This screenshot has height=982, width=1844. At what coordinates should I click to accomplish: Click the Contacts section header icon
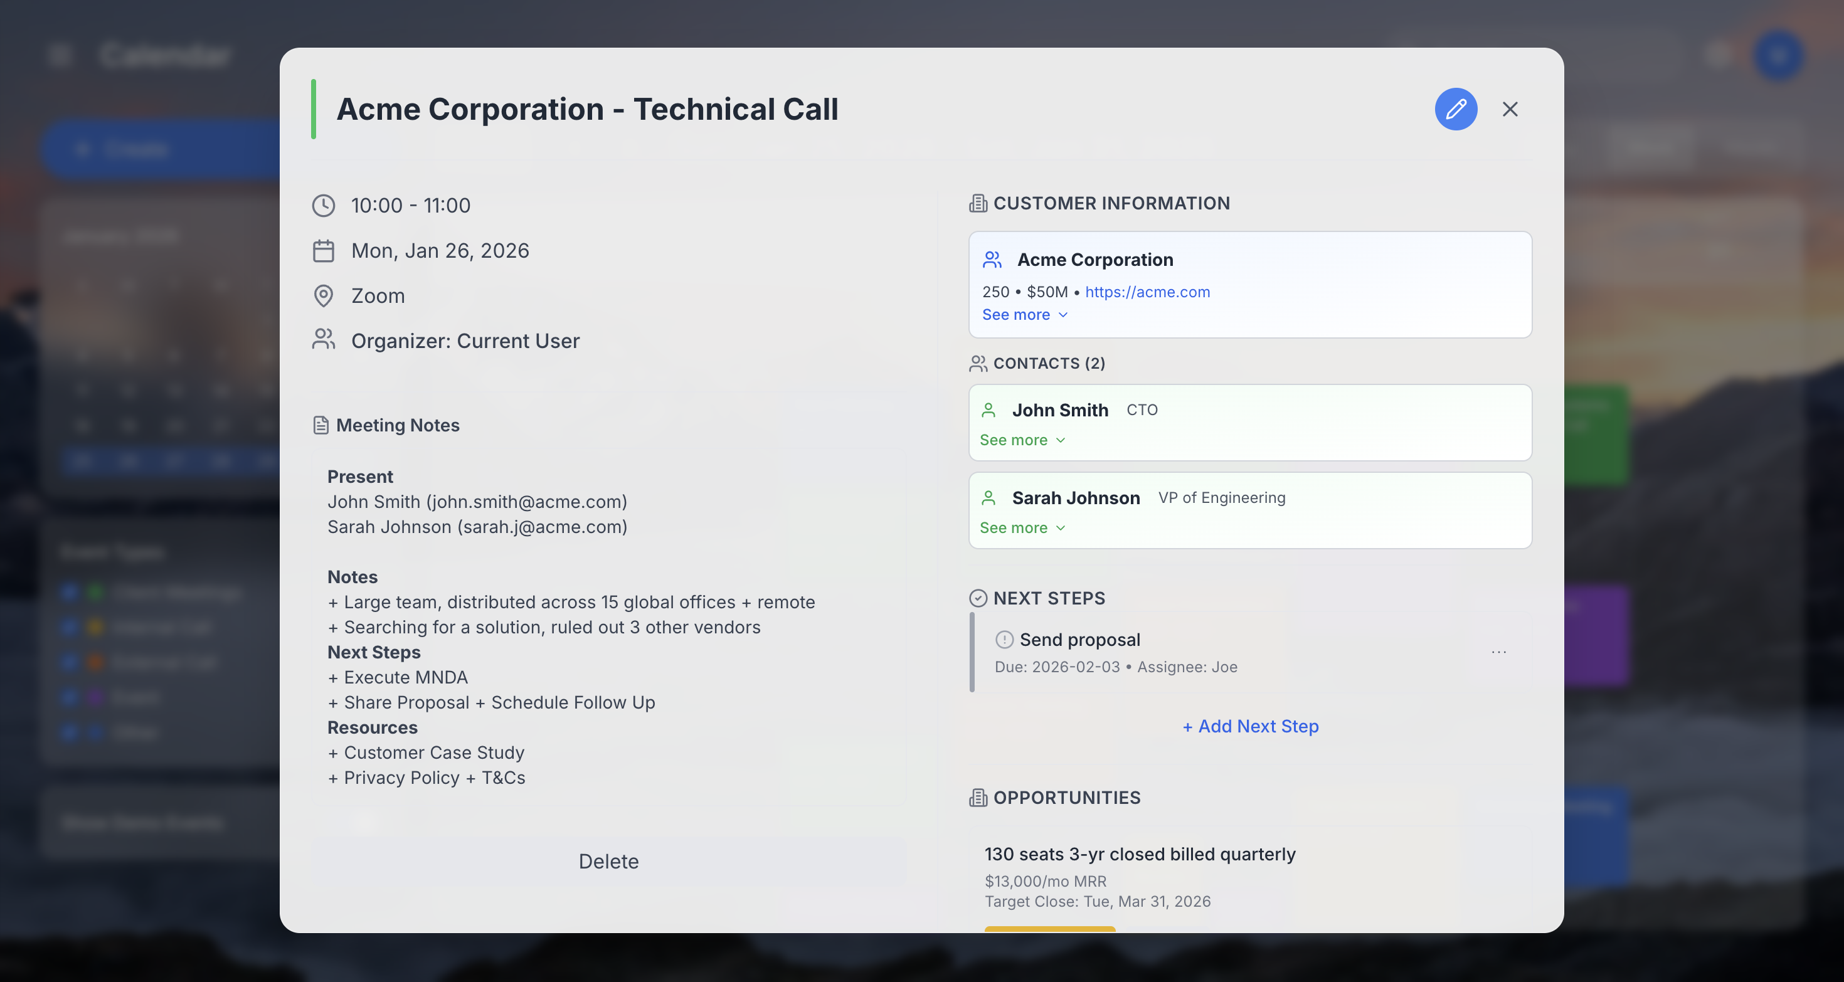click(x=978, y=363)
